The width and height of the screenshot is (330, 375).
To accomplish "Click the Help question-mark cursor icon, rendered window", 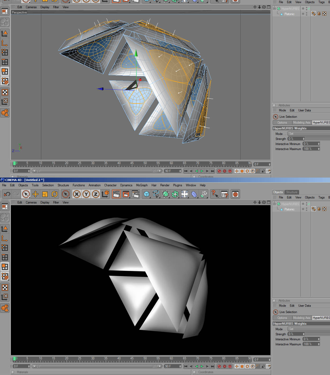I will (215, 194).
